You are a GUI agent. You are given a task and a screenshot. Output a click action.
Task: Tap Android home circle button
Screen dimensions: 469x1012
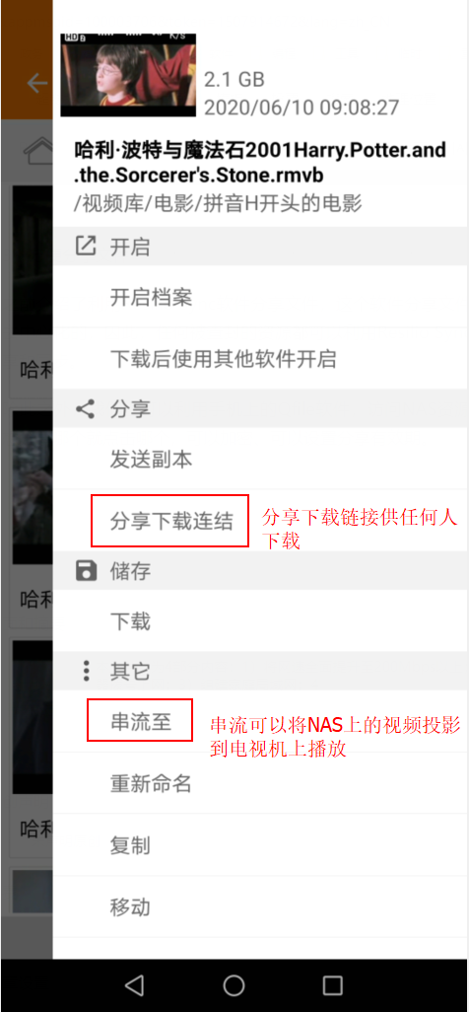coord(234,985)
